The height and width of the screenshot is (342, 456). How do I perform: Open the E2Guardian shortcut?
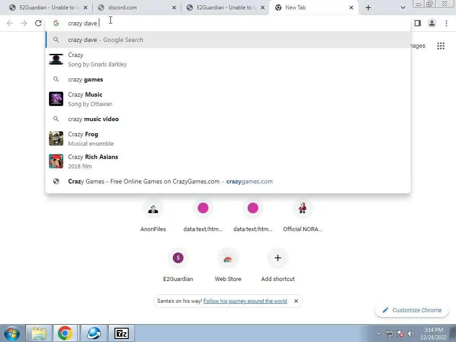pyautogui.click(x=178, y=265)
